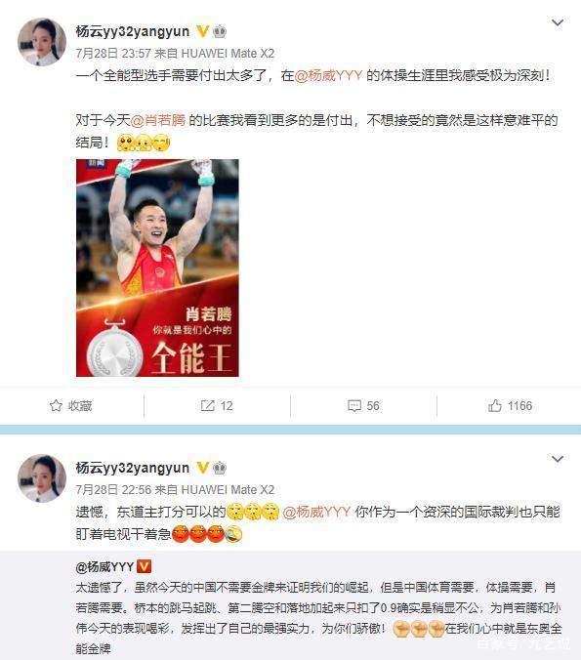Open the second post's avatar photo
Image resolution: width=581 pixels, height=660 pixels.
click(42, 478)
